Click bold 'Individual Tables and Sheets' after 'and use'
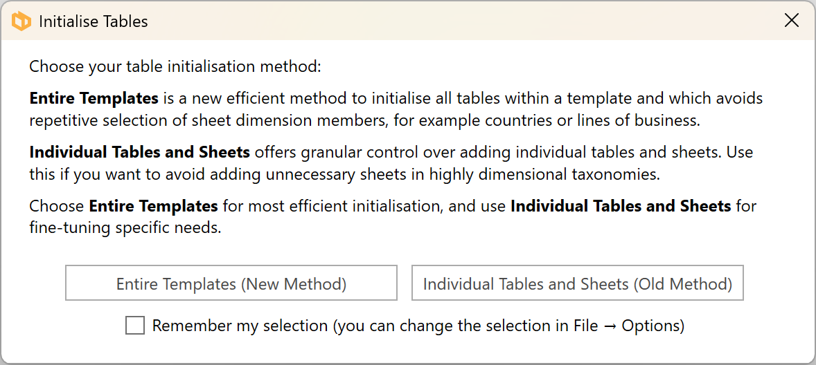Viewport: 816px width, 365px height. 621,206
